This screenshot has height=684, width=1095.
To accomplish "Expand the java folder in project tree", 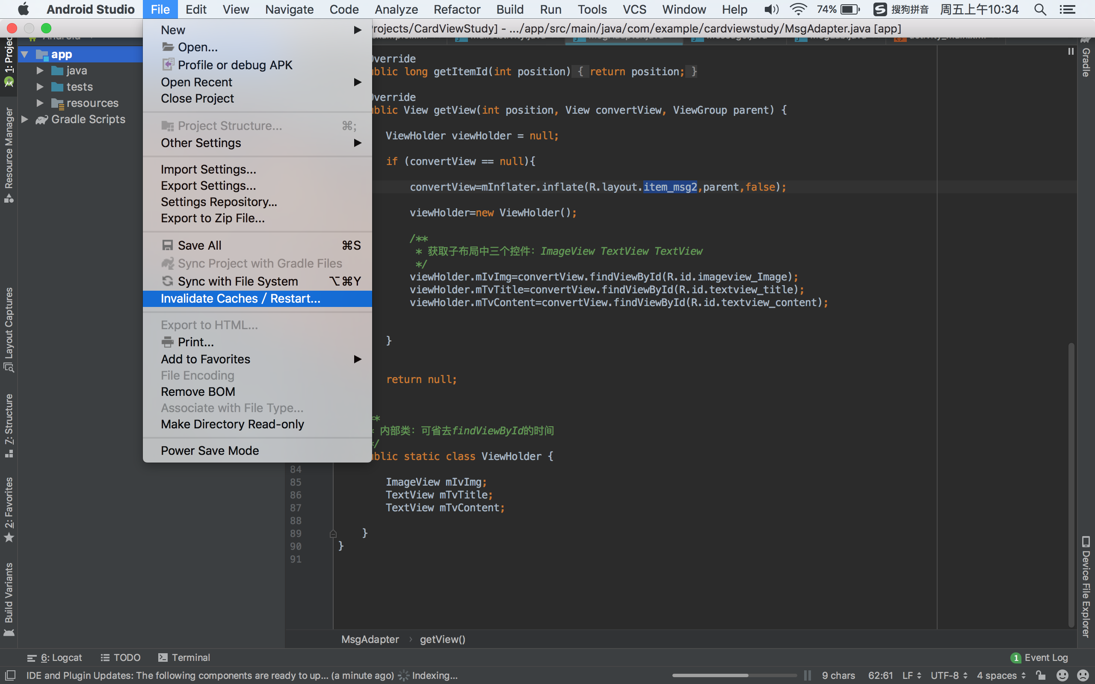I will click(40, 71).
